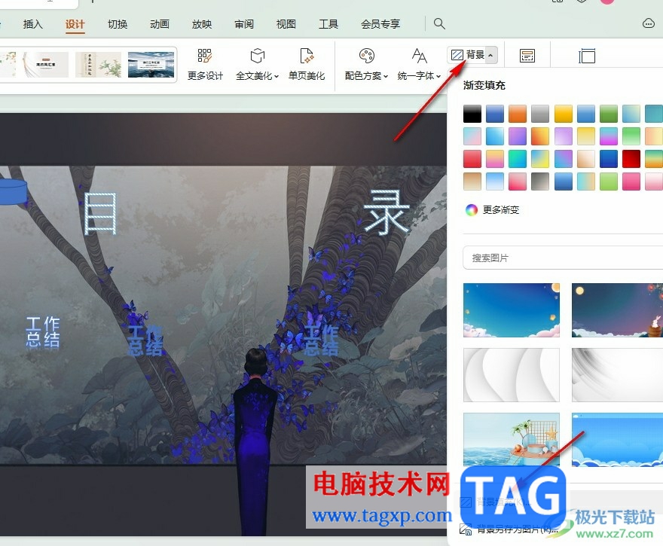Pick the teal-green gradient swatch, third row
The image size is (663, 546).
(518, 159)
